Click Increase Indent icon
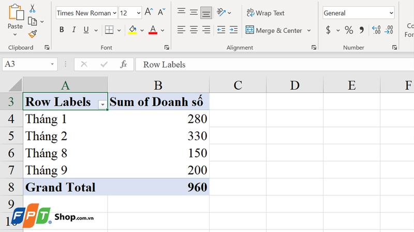Image resolution: width=414 pixels, height=232 pixels. [x=233, y=30]
